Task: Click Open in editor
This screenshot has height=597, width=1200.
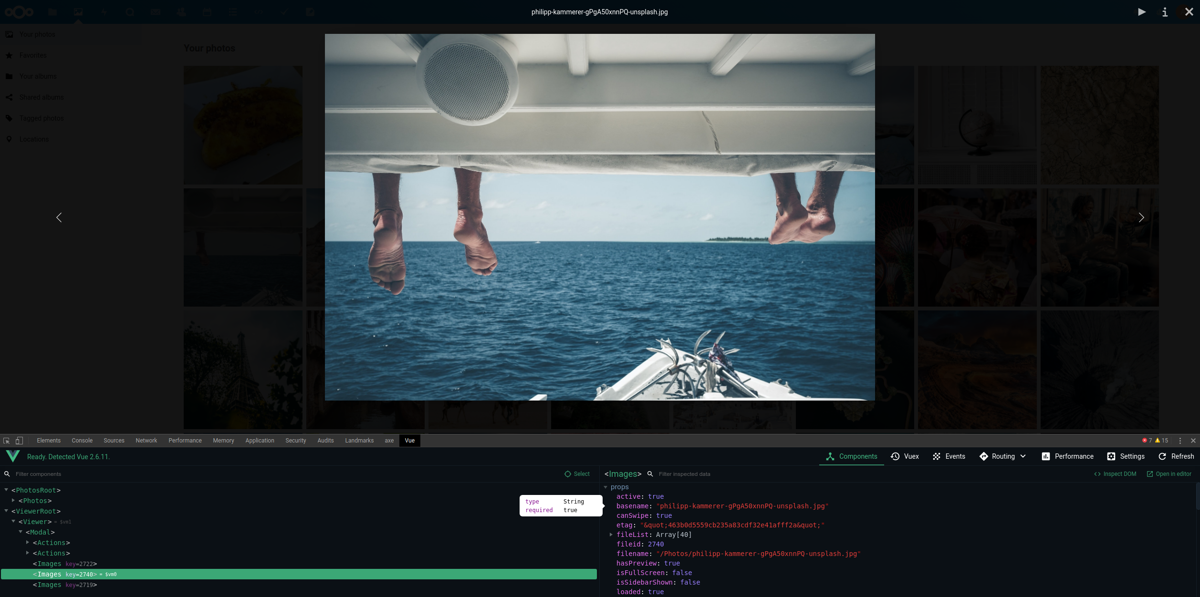Action: coord(1169,474)
